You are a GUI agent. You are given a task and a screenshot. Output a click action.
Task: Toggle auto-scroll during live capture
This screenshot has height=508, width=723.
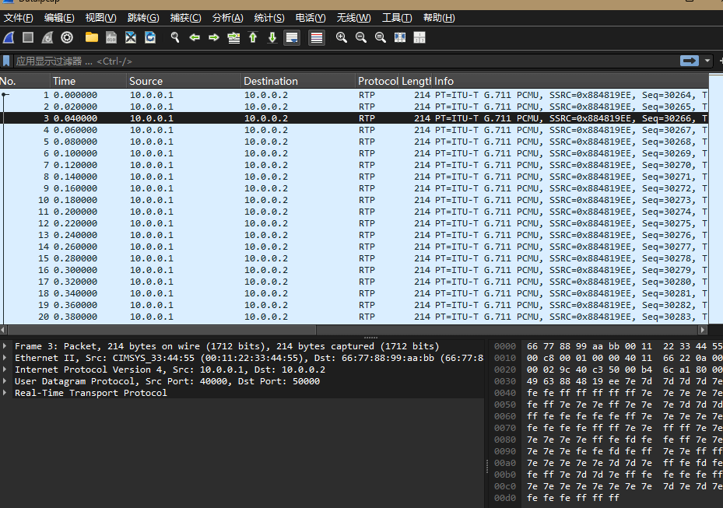(x=292, y=37)
